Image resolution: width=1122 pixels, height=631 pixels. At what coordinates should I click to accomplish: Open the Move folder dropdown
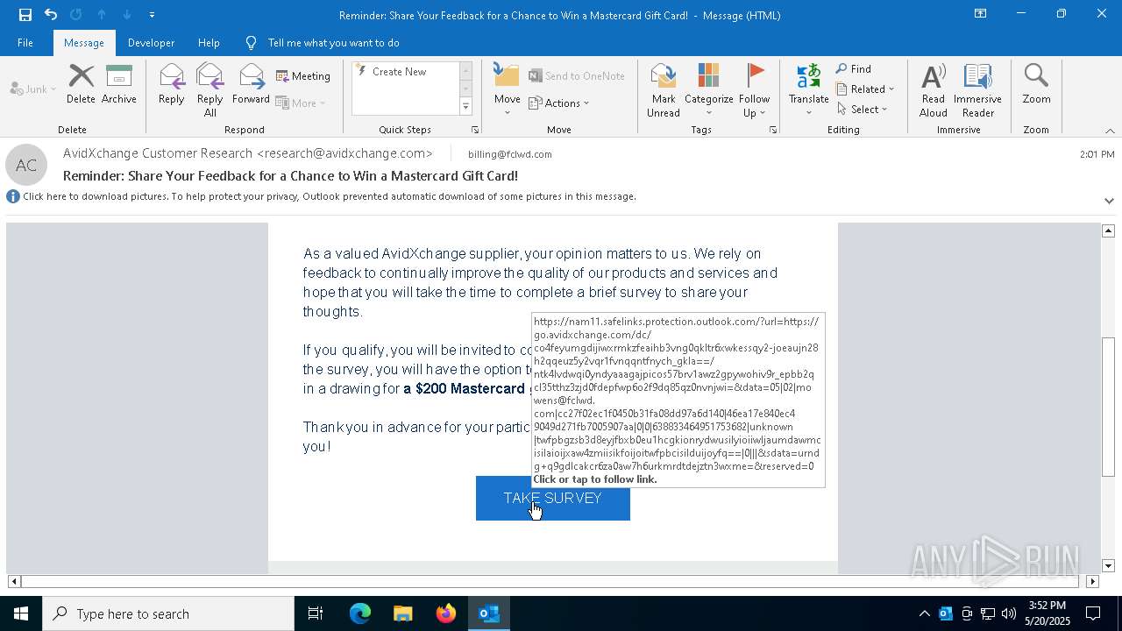[x=508, y=90]
